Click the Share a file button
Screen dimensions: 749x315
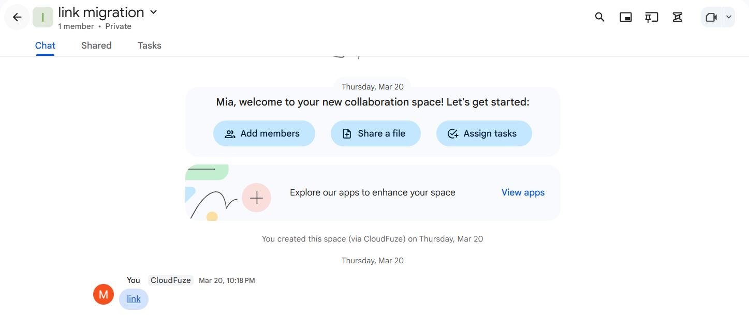point(376,133)
